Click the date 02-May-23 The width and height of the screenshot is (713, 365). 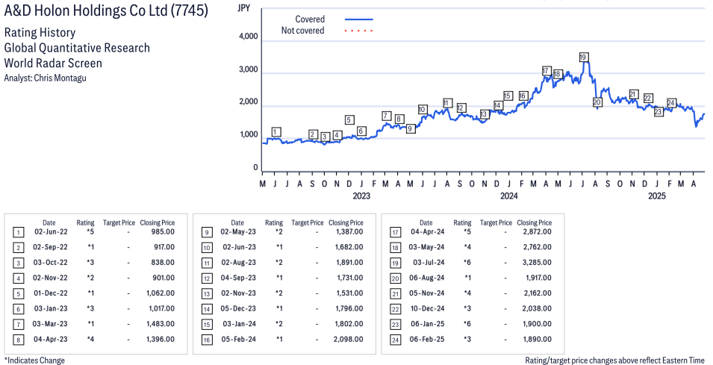[238, 232]
